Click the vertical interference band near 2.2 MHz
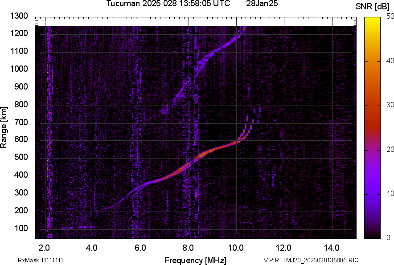The width and height of the screenshot is (394, 265). tap(49, 132)
